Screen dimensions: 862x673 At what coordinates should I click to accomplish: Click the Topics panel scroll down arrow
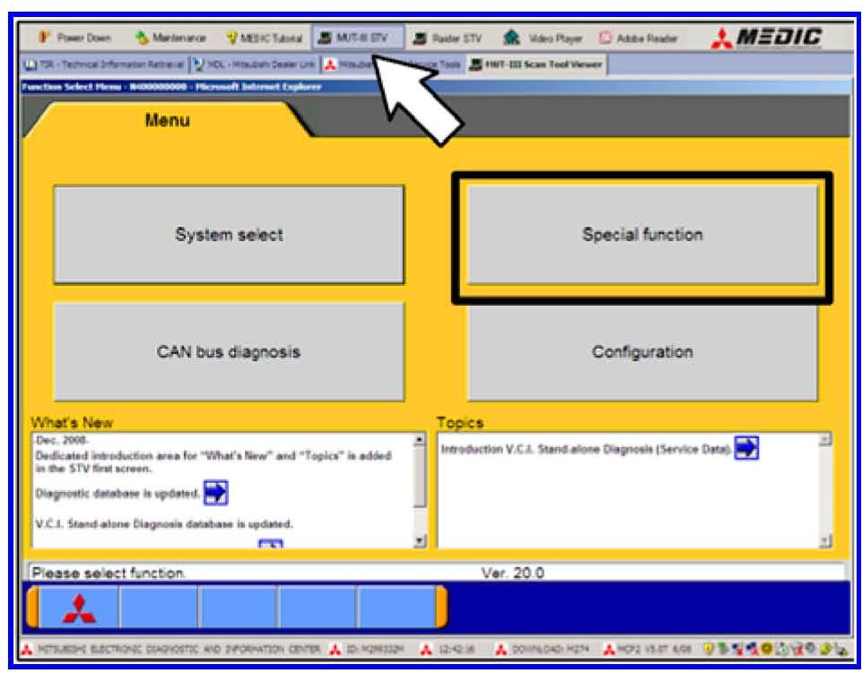[825, 541]
